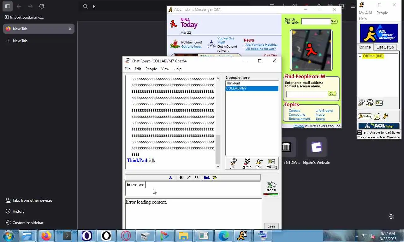
Task: Open the Help menu in Buddy List
Action: coord(363,19)
